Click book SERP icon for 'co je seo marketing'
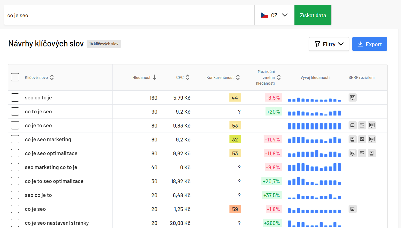Image resolution: width=401 pixels, height=228 pixels. (x=352, y=139)
